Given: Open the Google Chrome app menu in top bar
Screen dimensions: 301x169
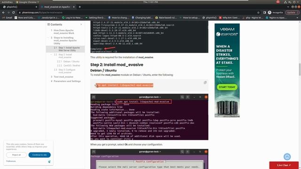Looking at the screenshot, I should [27, 2].
